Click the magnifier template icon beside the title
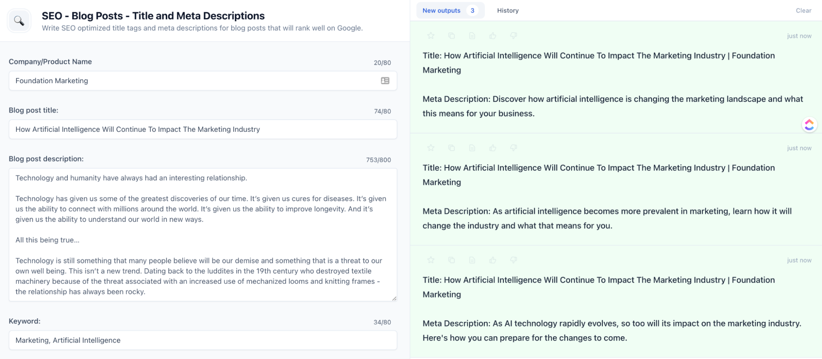 click(x=19, y=21)
